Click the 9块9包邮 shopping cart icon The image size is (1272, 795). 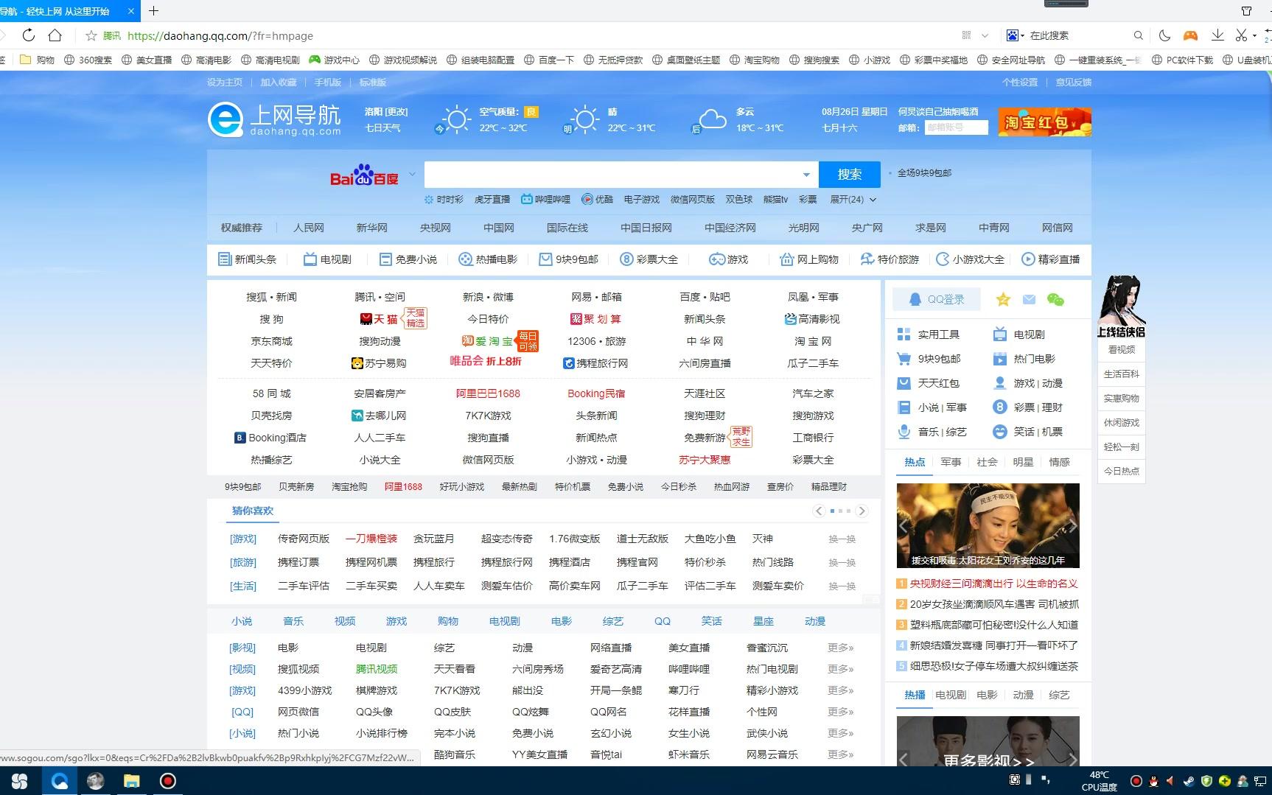pyautogui.click(x=904, y=359)
